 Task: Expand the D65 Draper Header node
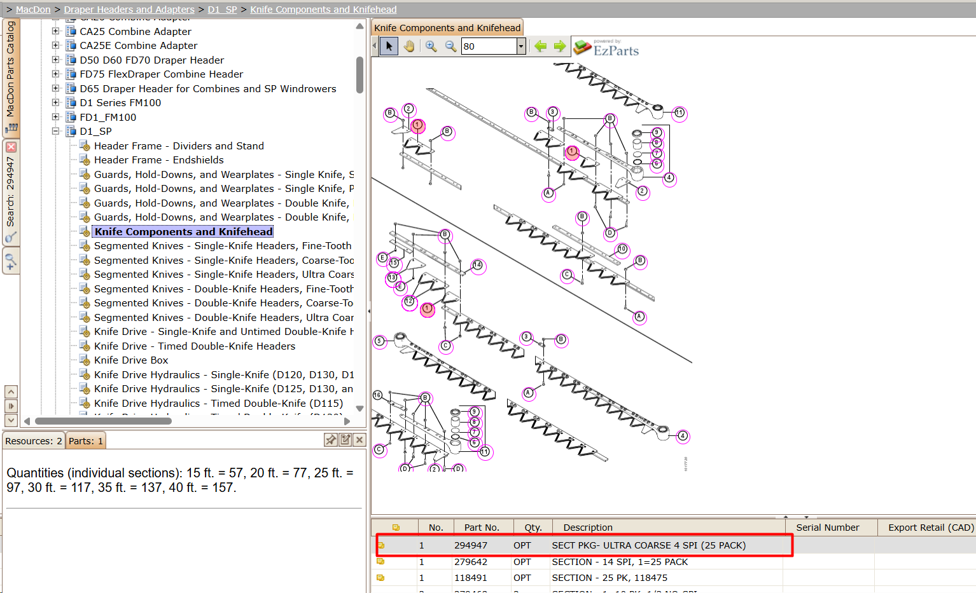(x=55, y=88)
